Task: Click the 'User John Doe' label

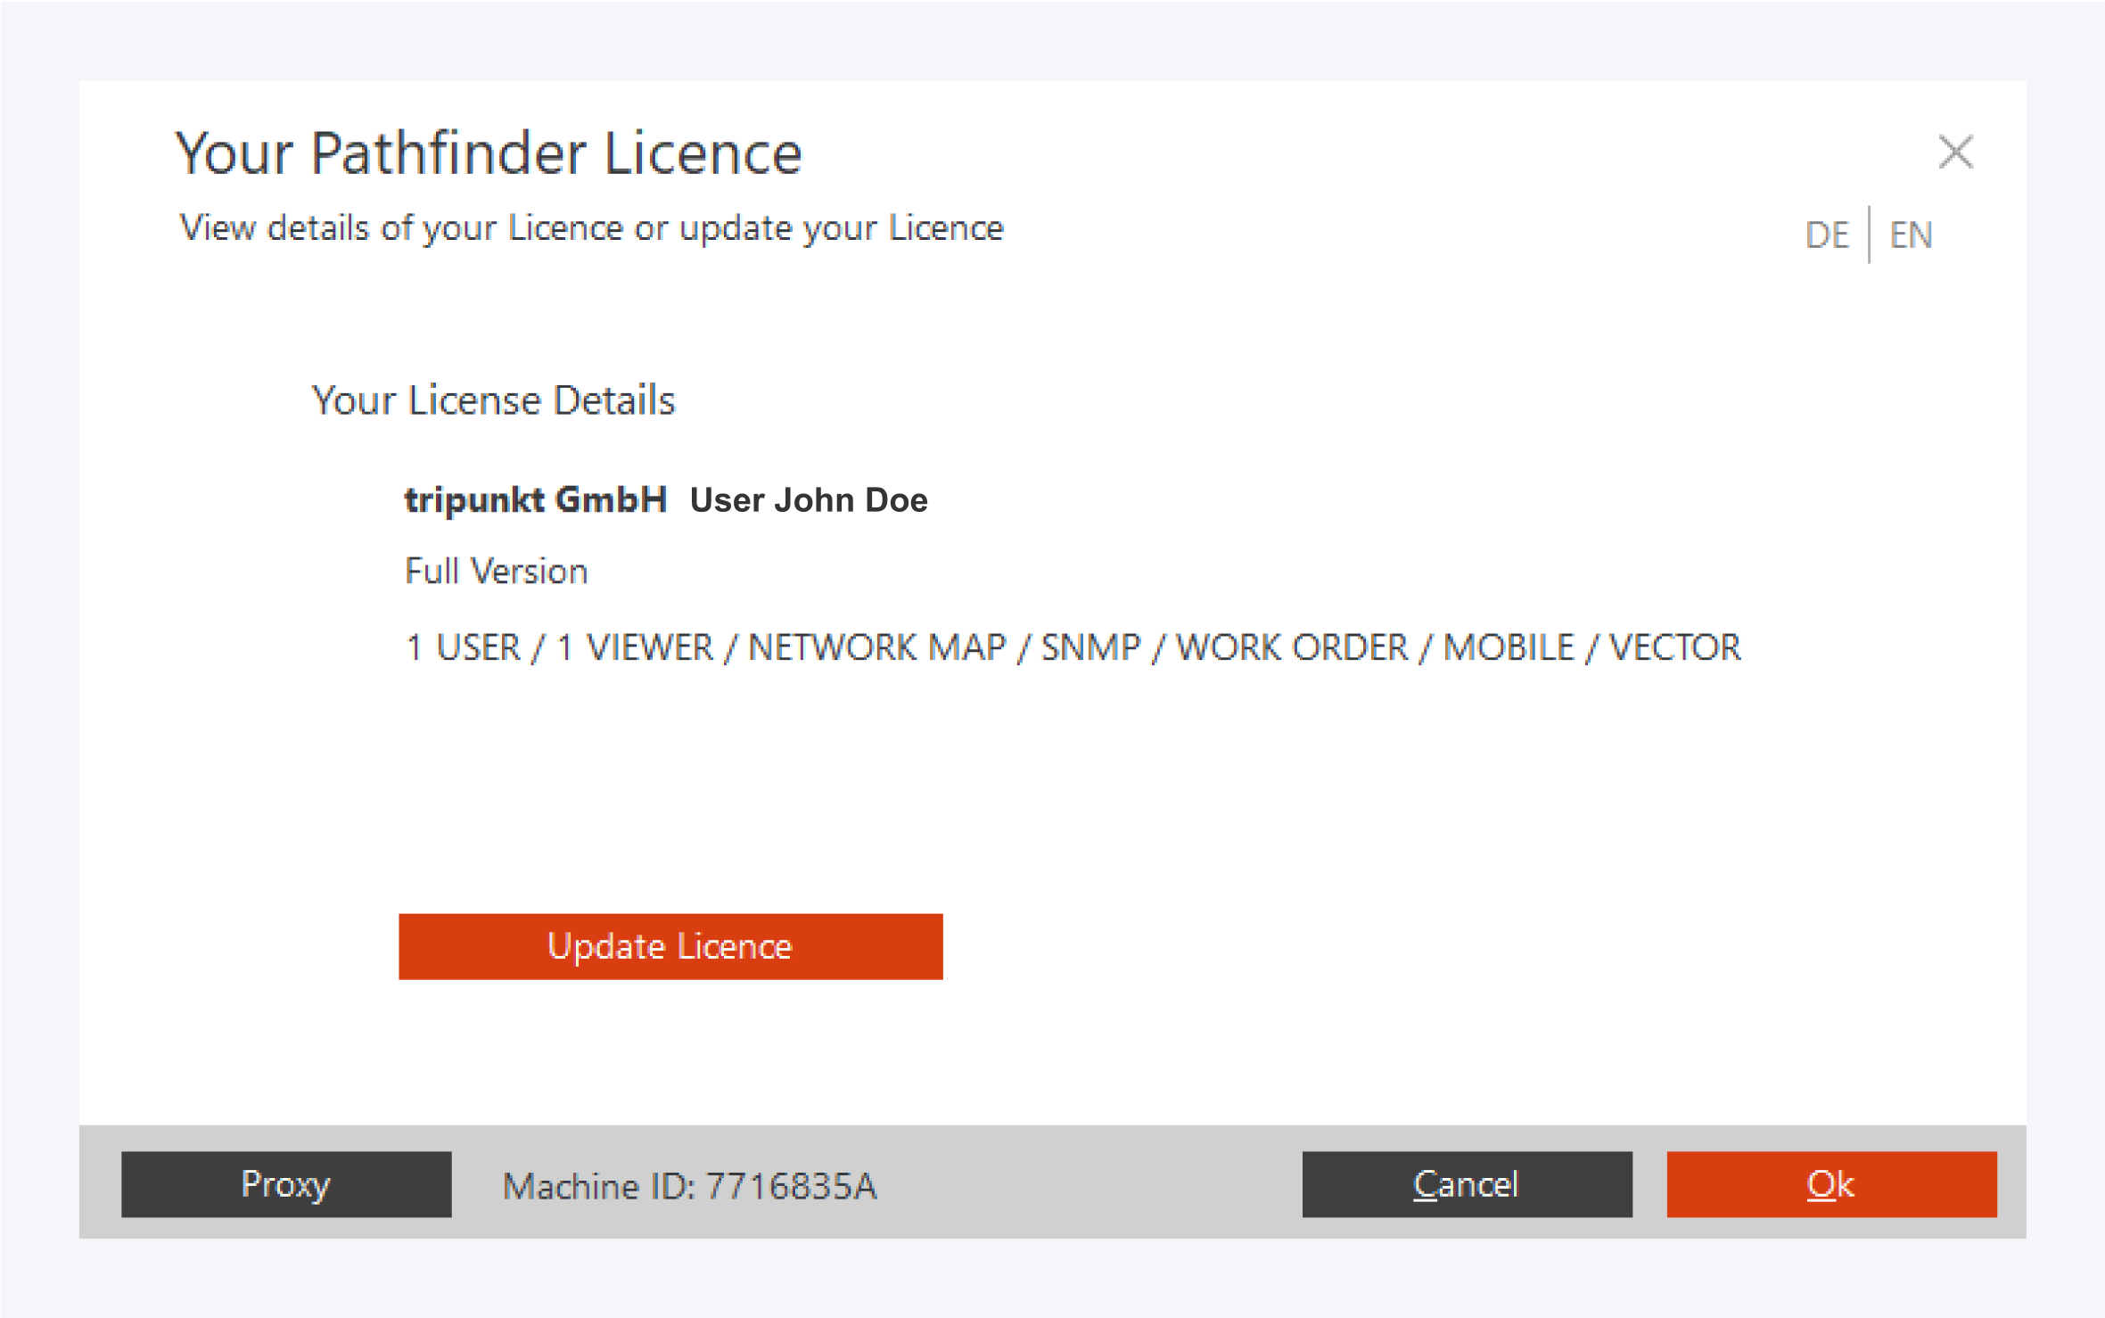Action: click(809, 500)
